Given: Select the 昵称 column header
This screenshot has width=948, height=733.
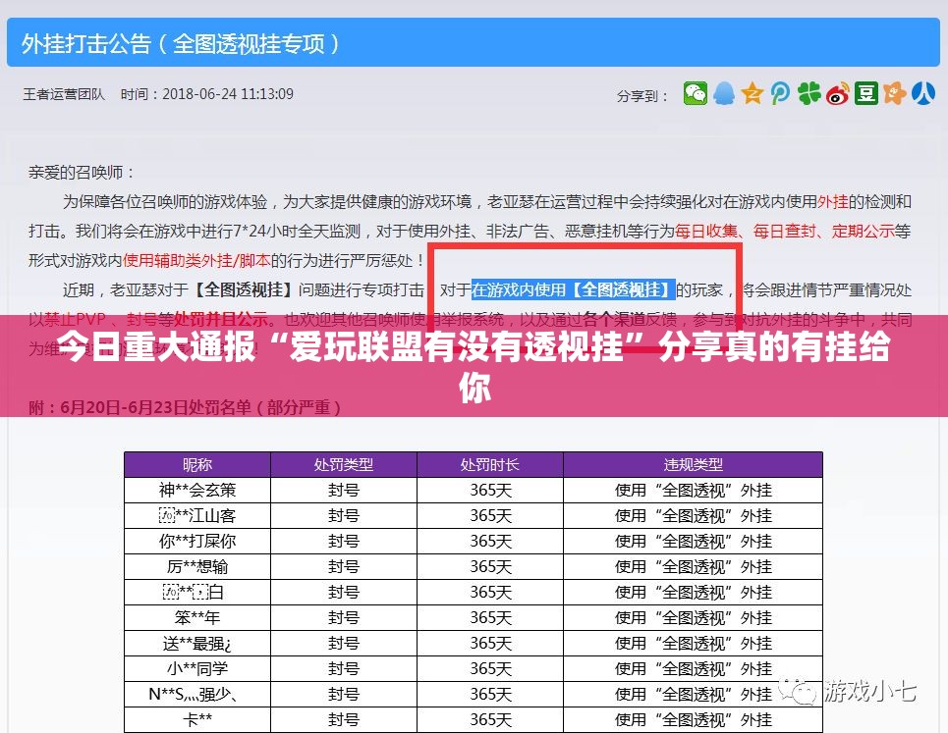Looking at the screenshot, I should pos(197,464).
